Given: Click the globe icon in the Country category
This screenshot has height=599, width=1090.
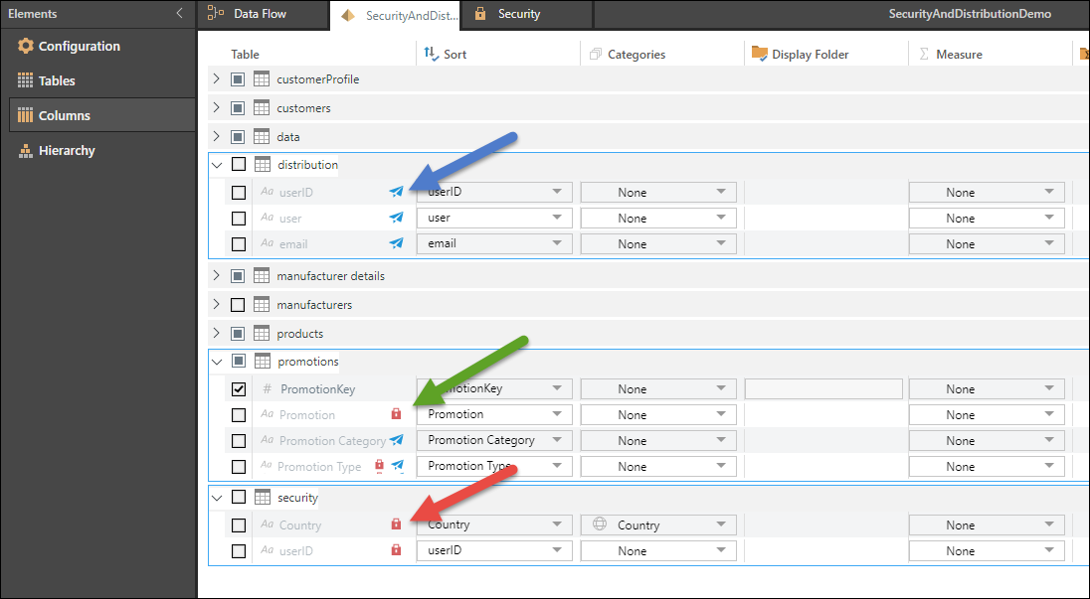Looking at the screenshot, I should [600, 524].
